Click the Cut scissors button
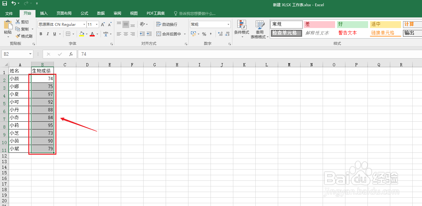422x206 pixels. (x=22, y=22)
